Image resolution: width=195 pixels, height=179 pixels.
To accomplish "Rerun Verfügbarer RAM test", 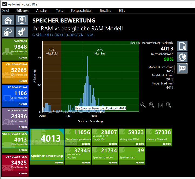I will coord(140,144).
